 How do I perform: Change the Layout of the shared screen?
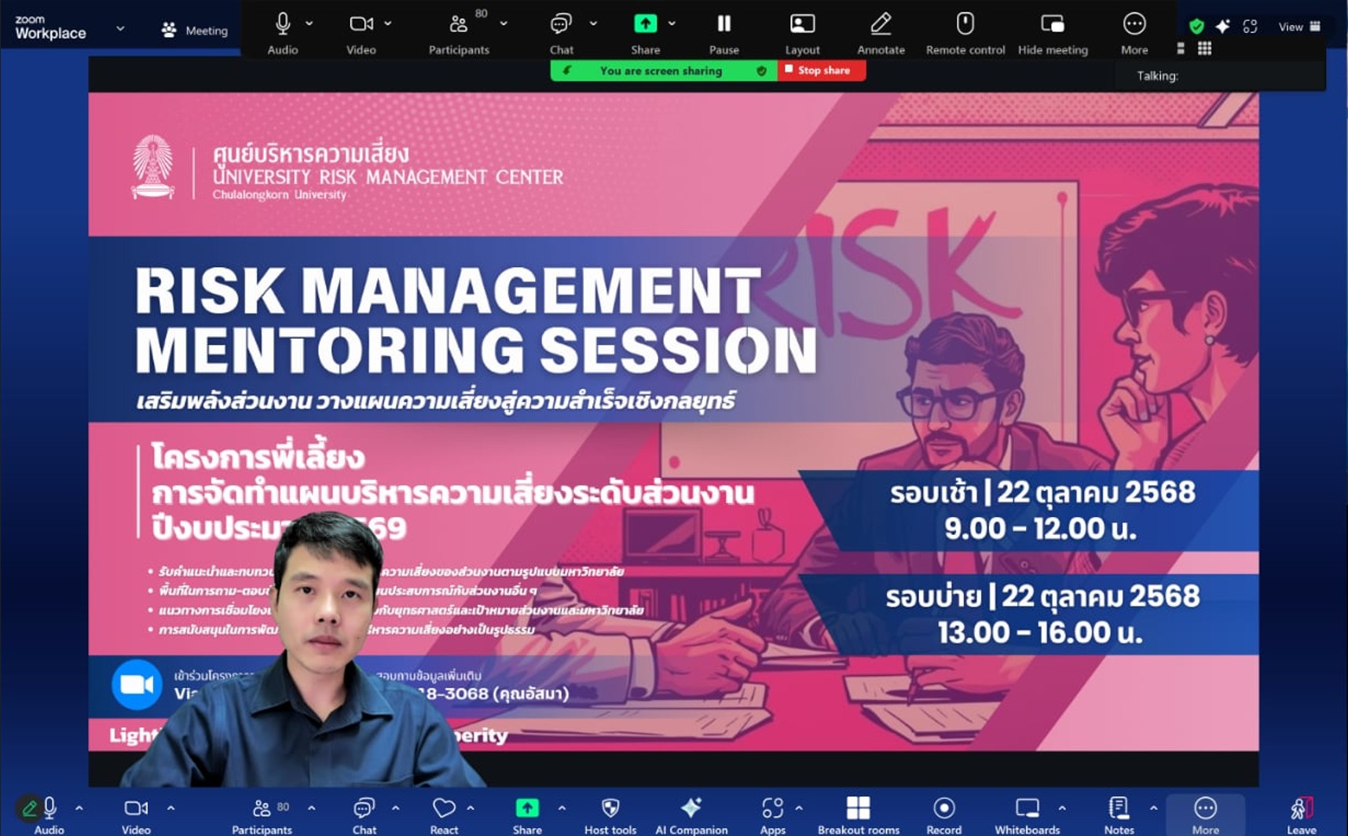802,25
